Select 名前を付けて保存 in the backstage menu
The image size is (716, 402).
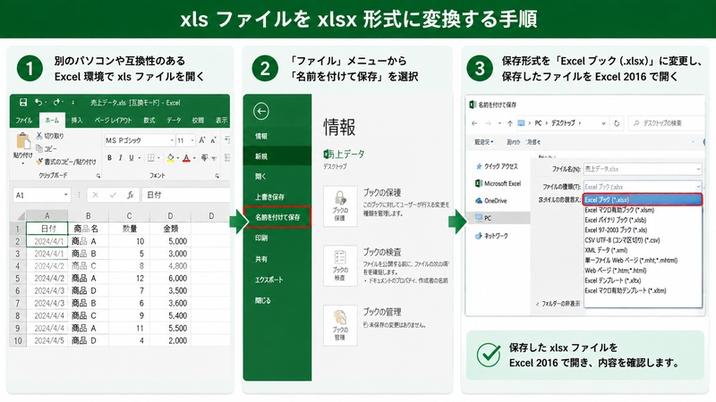pos(277,217)
